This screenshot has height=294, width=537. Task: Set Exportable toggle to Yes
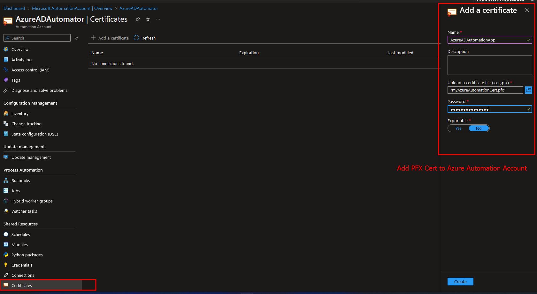coord(458,128)
